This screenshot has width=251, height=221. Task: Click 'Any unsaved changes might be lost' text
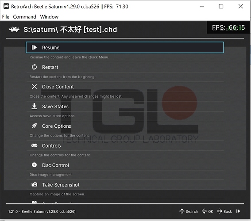92,96
